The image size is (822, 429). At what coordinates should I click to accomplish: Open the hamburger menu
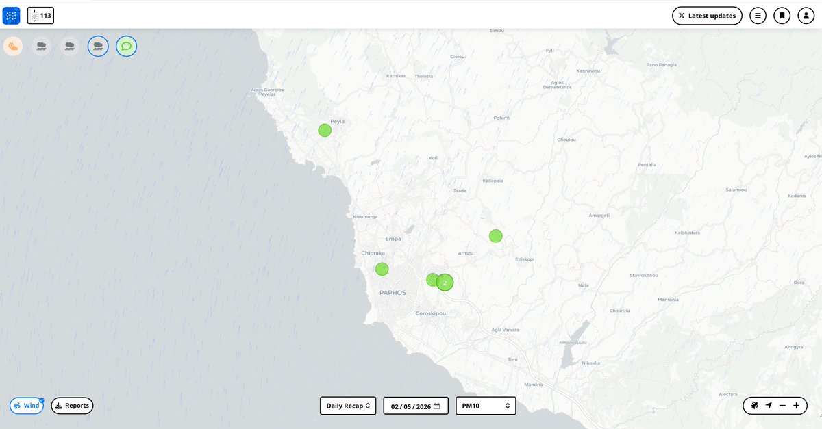point(758,16)
